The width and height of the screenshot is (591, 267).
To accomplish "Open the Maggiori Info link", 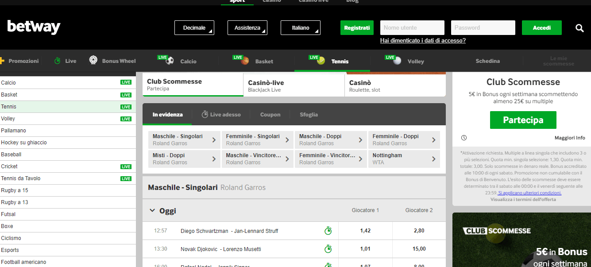I will (570, 138).
